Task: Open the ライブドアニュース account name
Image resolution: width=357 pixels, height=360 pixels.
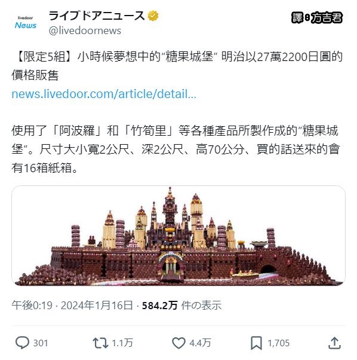Action: pos(97,16)
